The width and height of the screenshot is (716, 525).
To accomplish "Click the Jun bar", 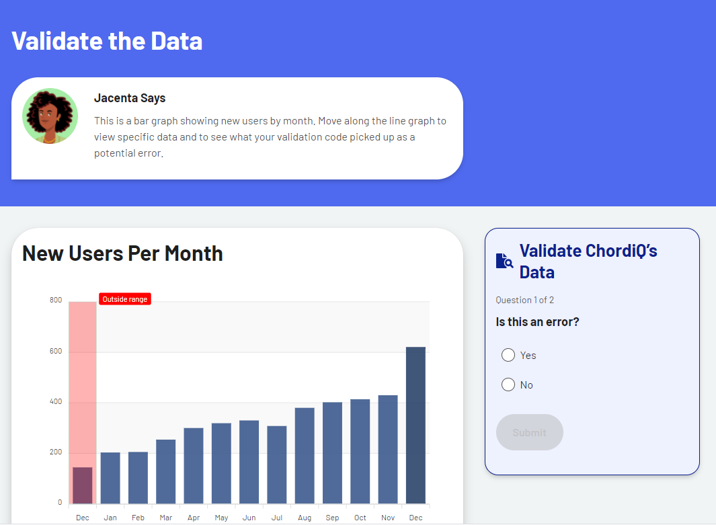I will (x=249, y=462).
